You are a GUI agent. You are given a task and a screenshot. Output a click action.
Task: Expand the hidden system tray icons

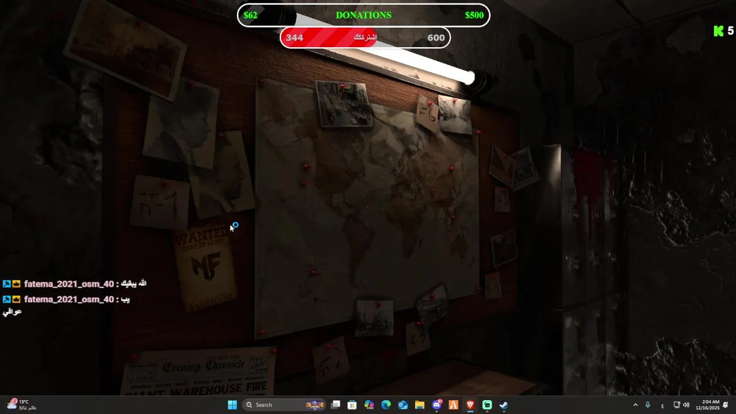[x=635, y=405]
